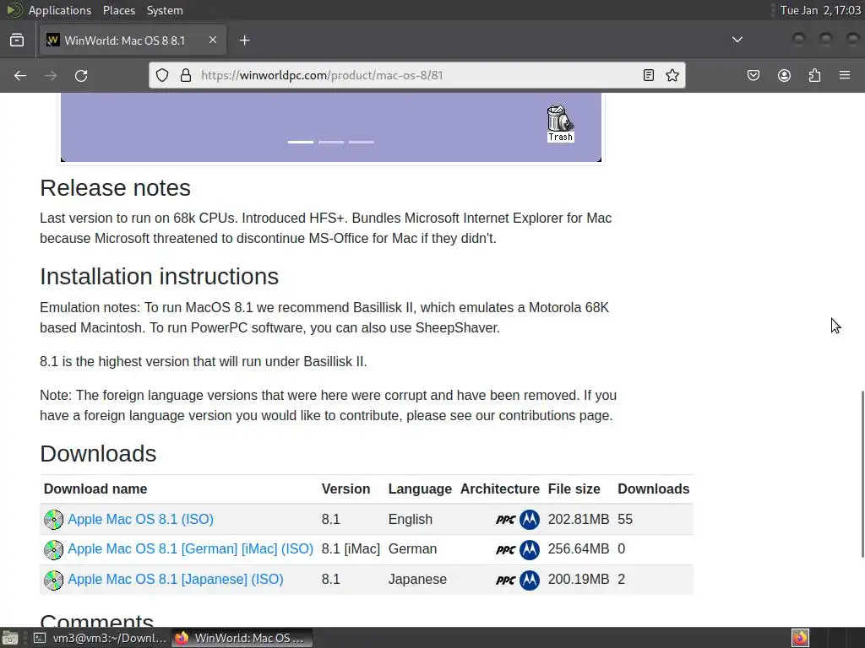Select the WinWorld: Mac OS 8 8.1 tab
The image size is (865, 648).
tap(133, 40)
